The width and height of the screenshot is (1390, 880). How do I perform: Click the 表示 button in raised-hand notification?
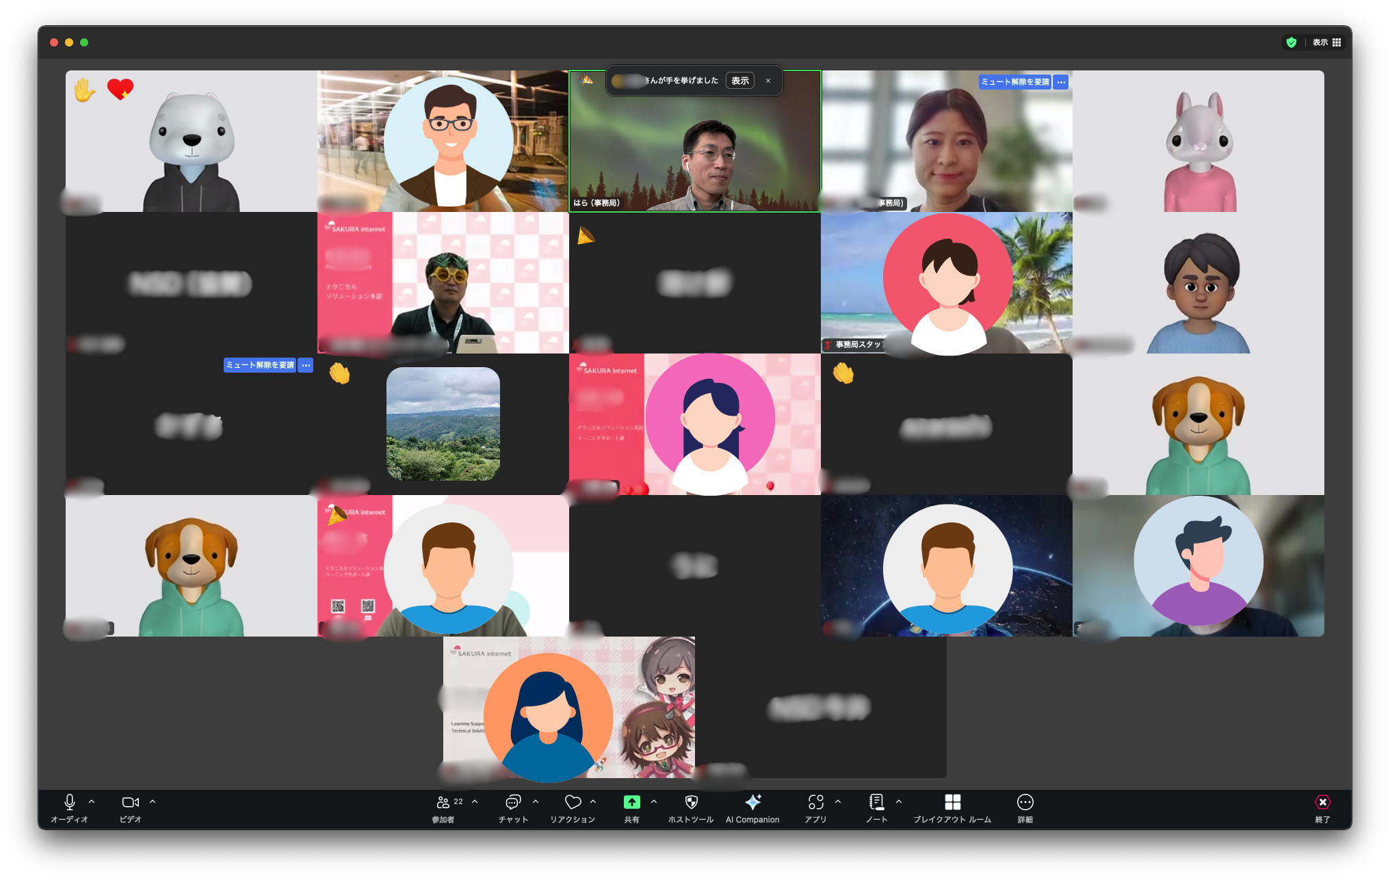[740, 81]
